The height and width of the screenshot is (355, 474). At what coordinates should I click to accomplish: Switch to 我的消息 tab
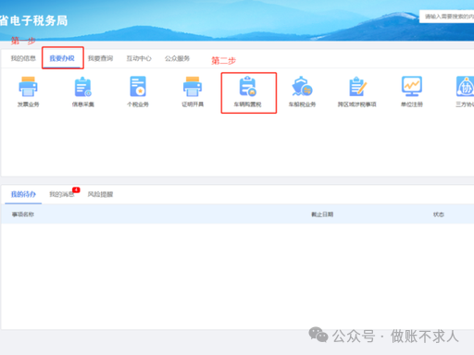pyautogui.click(x=61, y=194)
